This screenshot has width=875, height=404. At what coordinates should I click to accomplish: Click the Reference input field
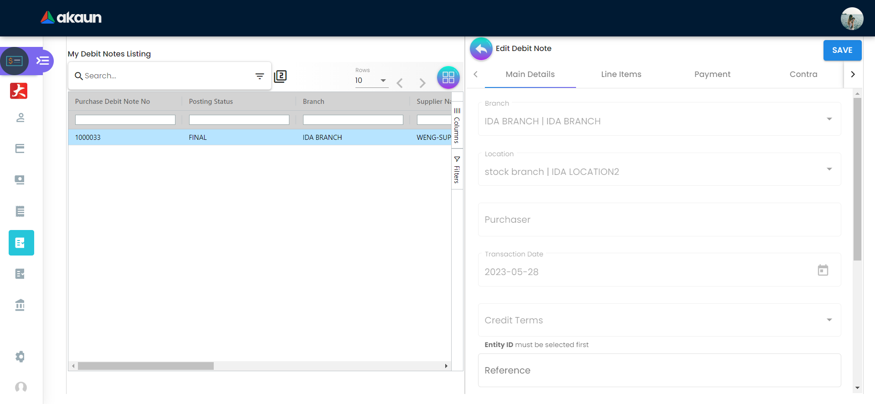[x=659, y=370]
